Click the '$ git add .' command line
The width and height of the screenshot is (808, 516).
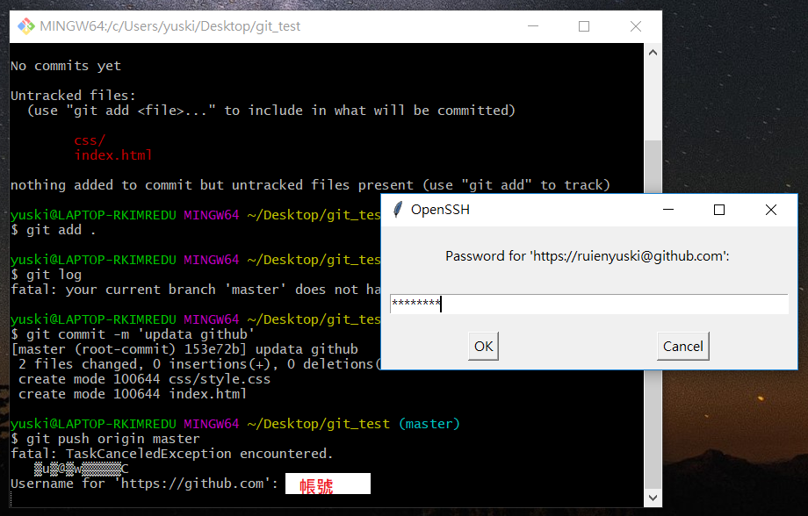54,230
